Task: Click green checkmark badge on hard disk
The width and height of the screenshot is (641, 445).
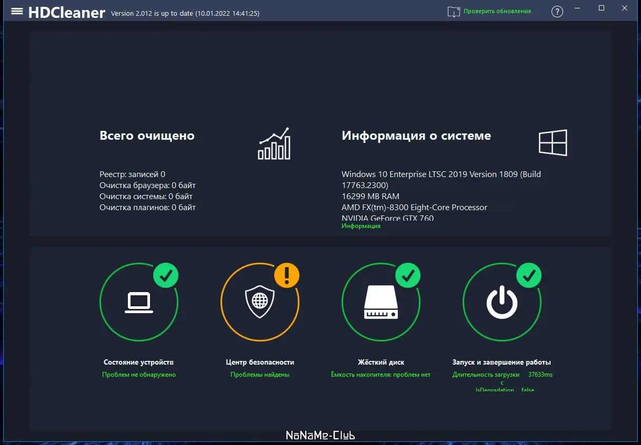Action: click(x=408, y=275)
